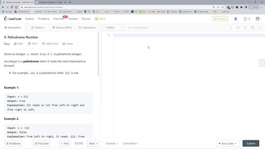Open Interview menu
This screenshot has height=149, width=265.
(59, 19)
